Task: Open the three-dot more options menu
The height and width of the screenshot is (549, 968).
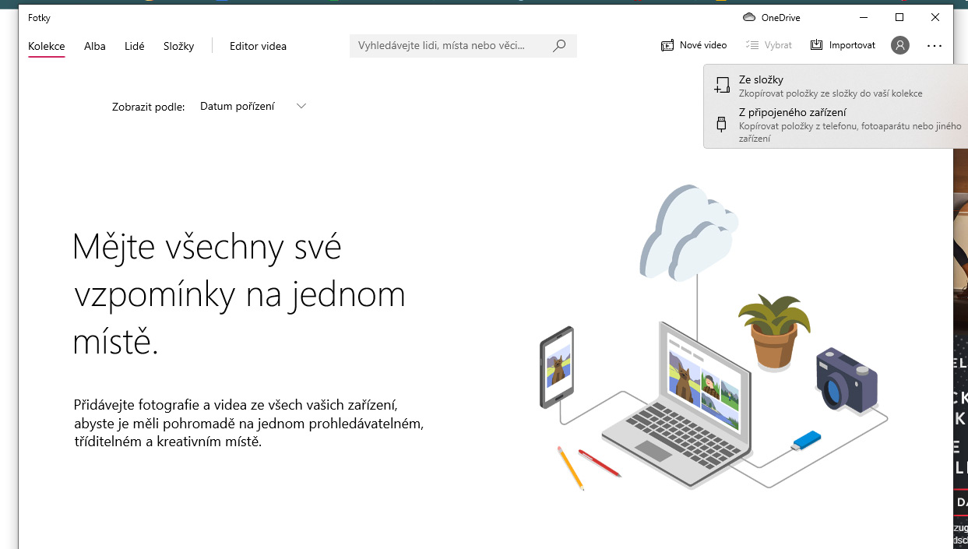Action: click(x=935, y=46)
